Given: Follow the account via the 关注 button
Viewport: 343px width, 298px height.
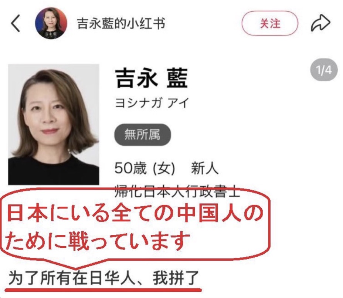Looking at the screenshot, I should coord(270,23).
